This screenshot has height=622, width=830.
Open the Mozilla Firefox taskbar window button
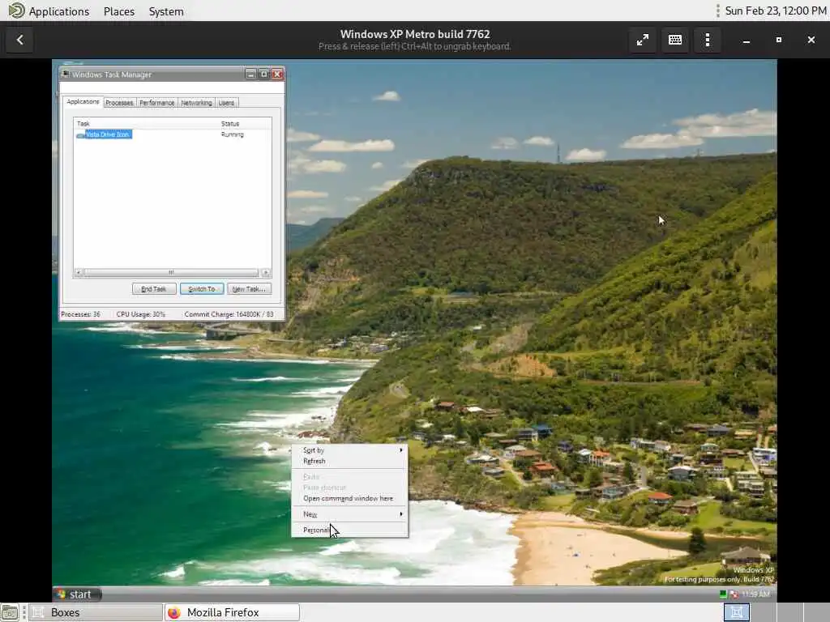pos(232,612)
